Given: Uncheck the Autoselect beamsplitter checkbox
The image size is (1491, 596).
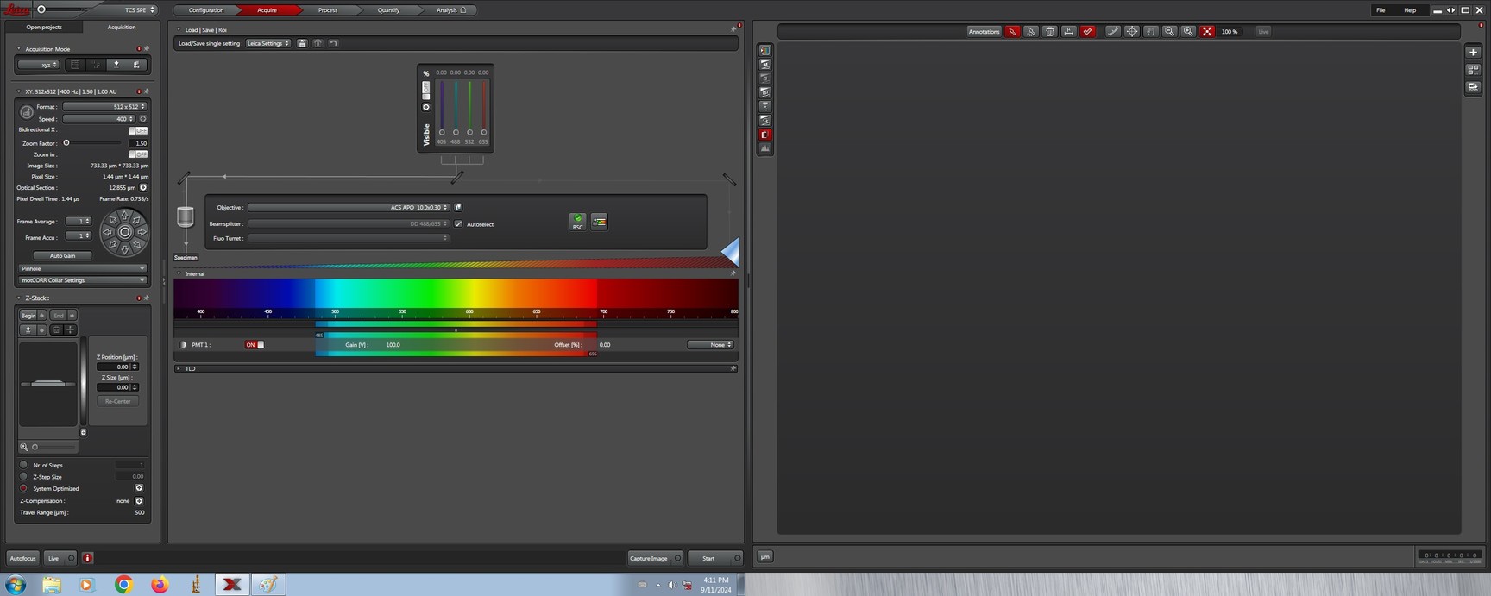Looking at the screenshot, I should click(458, 224).
